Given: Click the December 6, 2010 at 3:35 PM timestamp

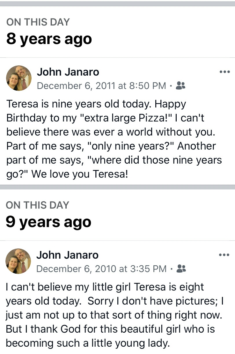Looking at the screenshot, I should (101, 269).
